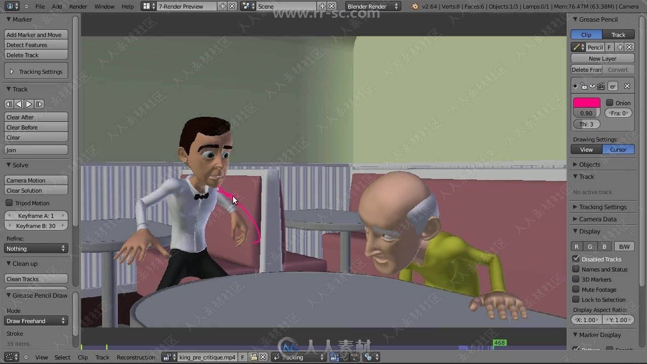Delete the grease pencil layer X icon
The image size is (647, 364).
pyautogui.click(x=627, y=86)
